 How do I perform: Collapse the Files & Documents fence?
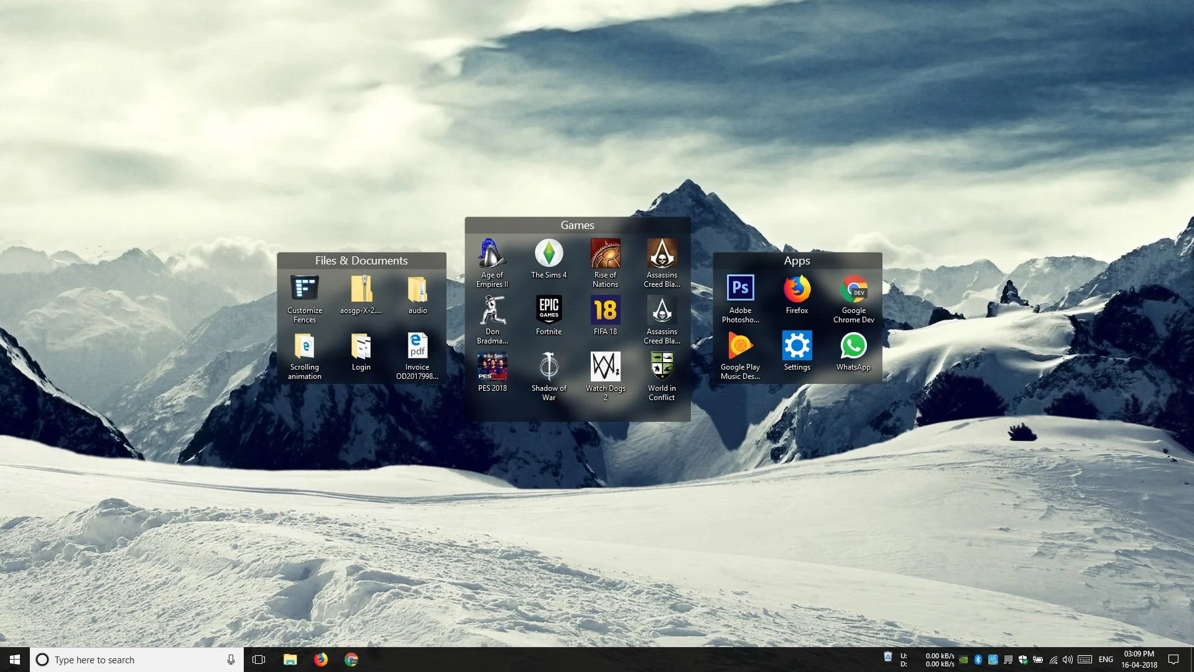pyautogui.click(x=361, y=261)
